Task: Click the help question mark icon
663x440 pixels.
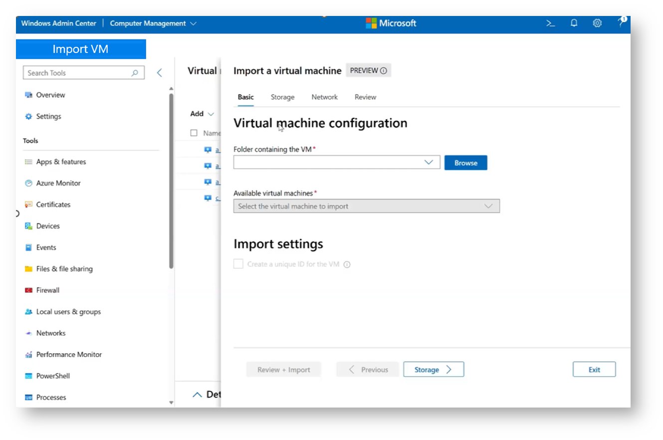Action: 620,23
